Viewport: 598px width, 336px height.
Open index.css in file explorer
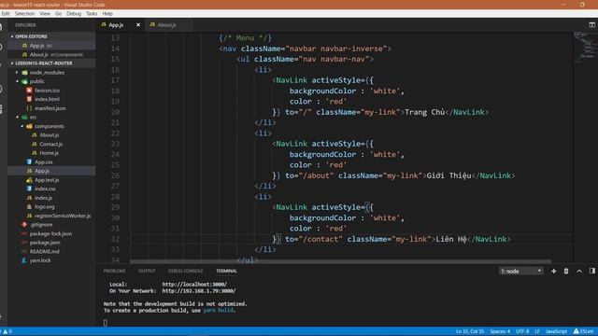click(x=45, y=189)
